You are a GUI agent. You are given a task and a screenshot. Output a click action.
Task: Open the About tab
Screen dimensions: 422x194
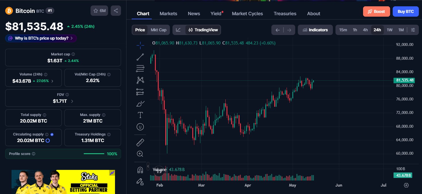point(314,13)
